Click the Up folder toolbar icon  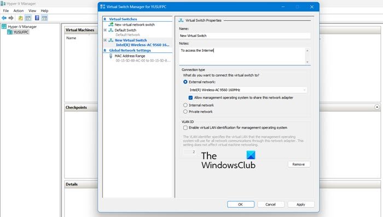coord(21,18)
